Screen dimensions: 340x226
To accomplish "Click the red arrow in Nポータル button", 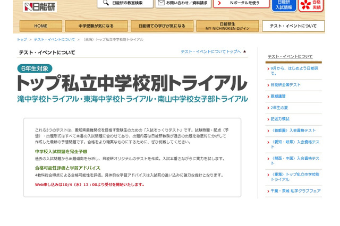I will tap(219, 3).
